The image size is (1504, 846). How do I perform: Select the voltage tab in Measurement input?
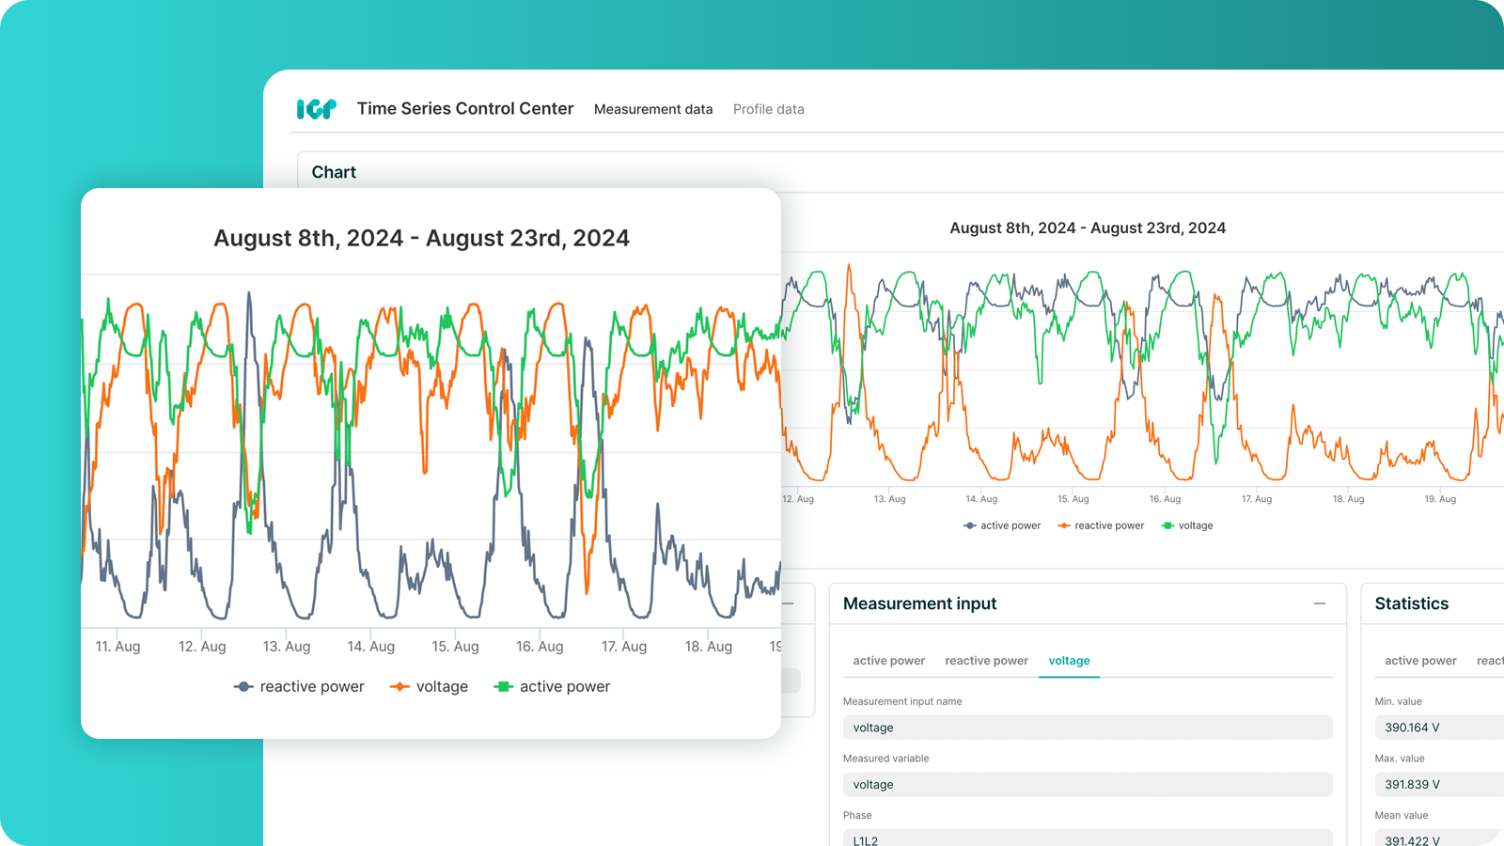tap(1070, 661)
